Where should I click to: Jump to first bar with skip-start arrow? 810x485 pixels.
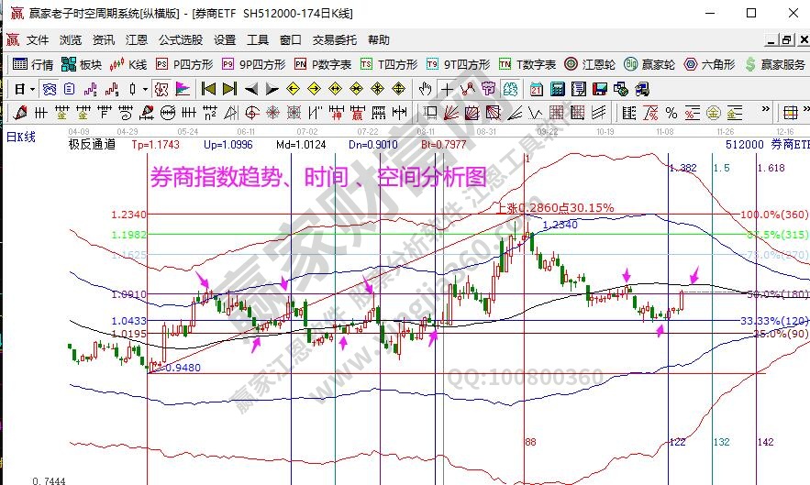(x=209, y=89)
